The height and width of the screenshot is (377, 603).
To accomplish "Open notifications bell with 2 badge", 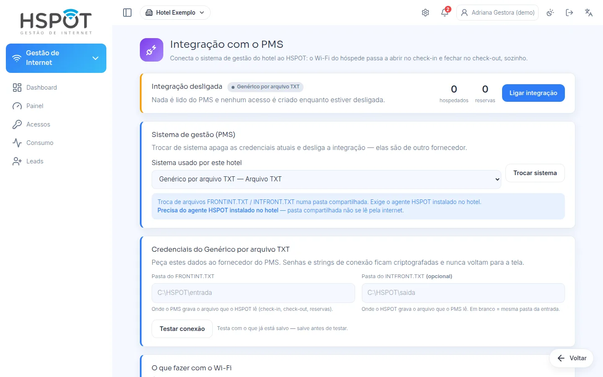I will [445, 13].
